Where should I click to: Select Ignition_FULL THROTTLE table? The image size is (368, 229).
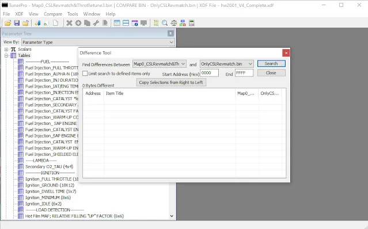click(51, 179)
